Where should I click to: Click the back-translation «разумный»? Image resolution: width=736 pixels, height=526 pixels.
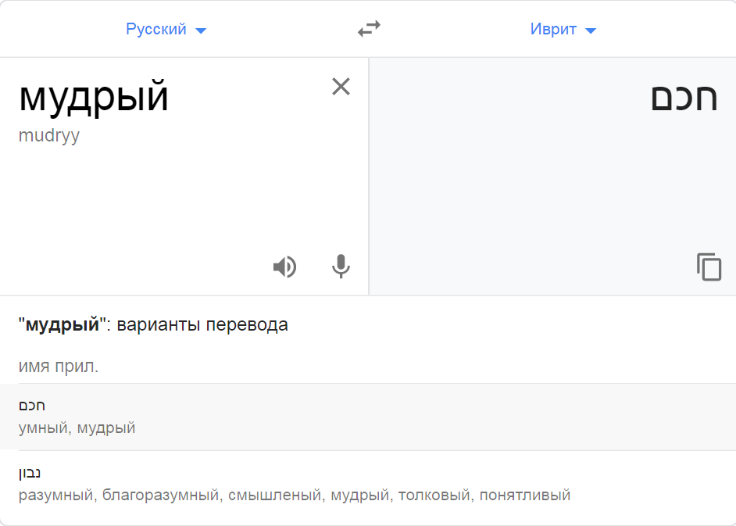click(57, 495)
